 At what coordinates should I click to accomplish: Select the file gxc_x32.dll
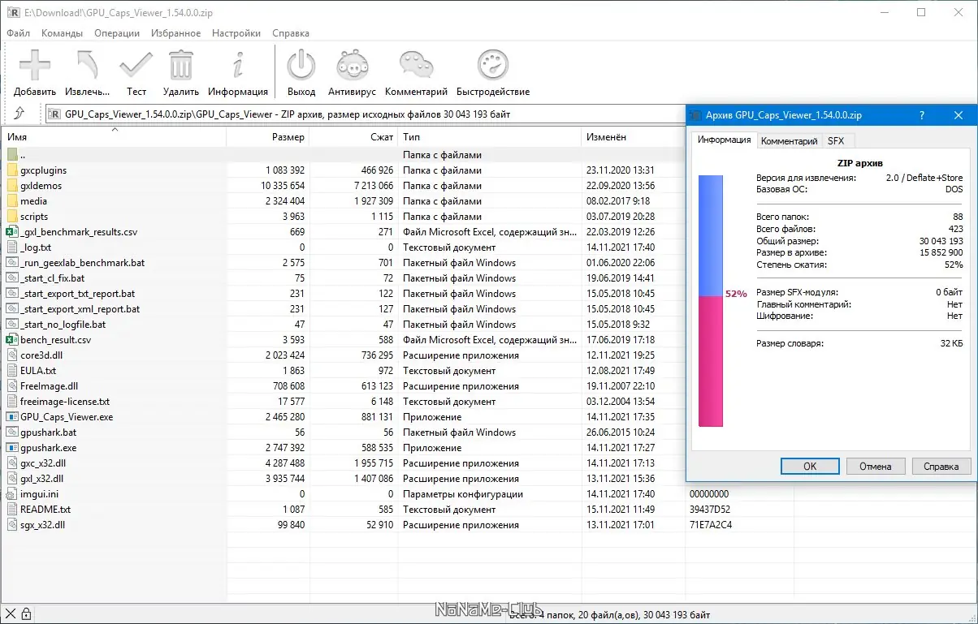43,463
